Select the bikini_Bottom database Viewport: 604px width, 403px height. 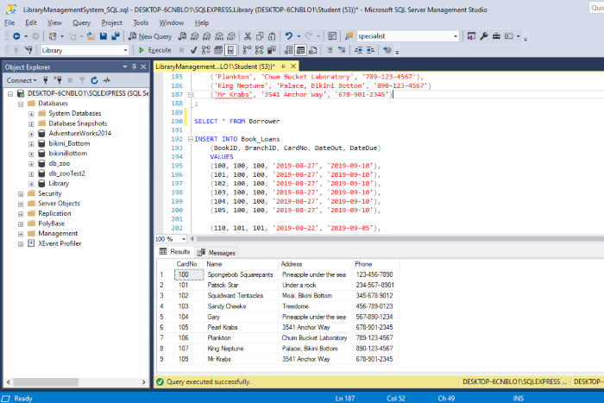coord(69,143)
